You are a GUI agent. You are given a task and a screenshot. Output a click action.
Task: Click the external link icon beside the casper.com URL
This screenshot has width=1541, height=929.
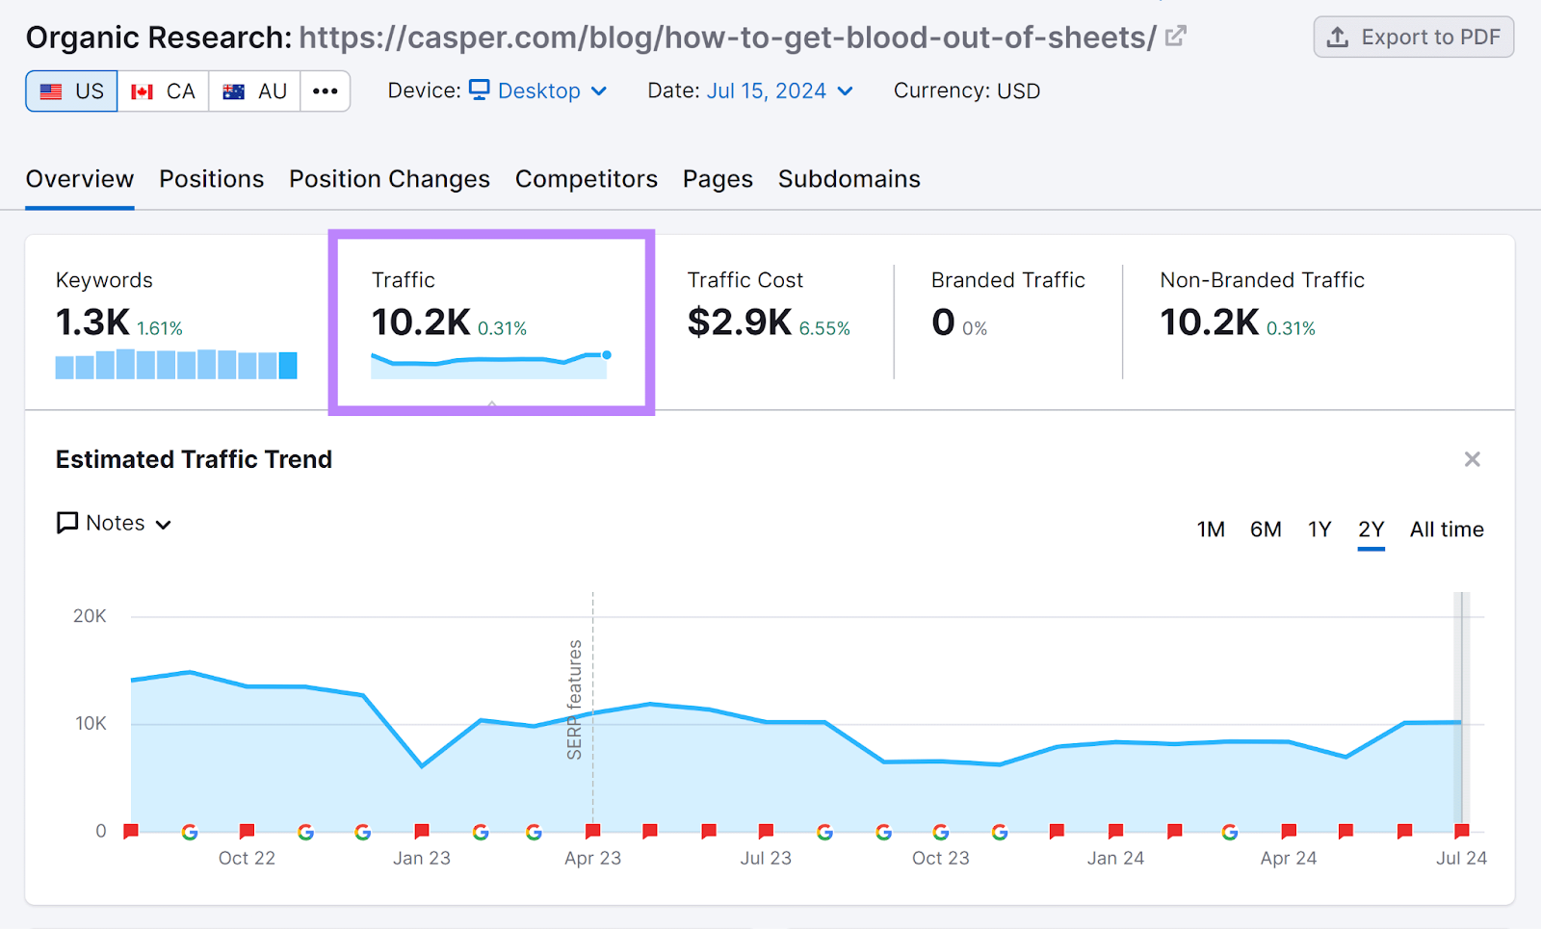[x=1174, y=37]
